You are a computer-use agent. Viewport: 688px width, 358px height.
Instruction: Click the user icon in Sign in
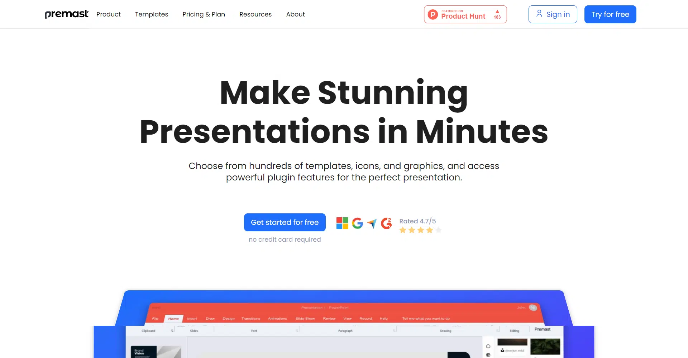[x=539, y=14]
